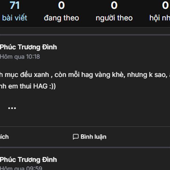The image size is (170, 170).
Task: Click the "Hôm qua 09:59" timestamp
Action: tap(21, 168)
